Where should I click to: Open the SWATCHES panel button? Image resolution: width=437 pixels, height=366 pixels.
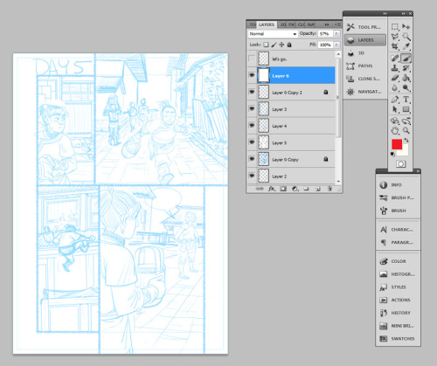(x=398, y=339)
